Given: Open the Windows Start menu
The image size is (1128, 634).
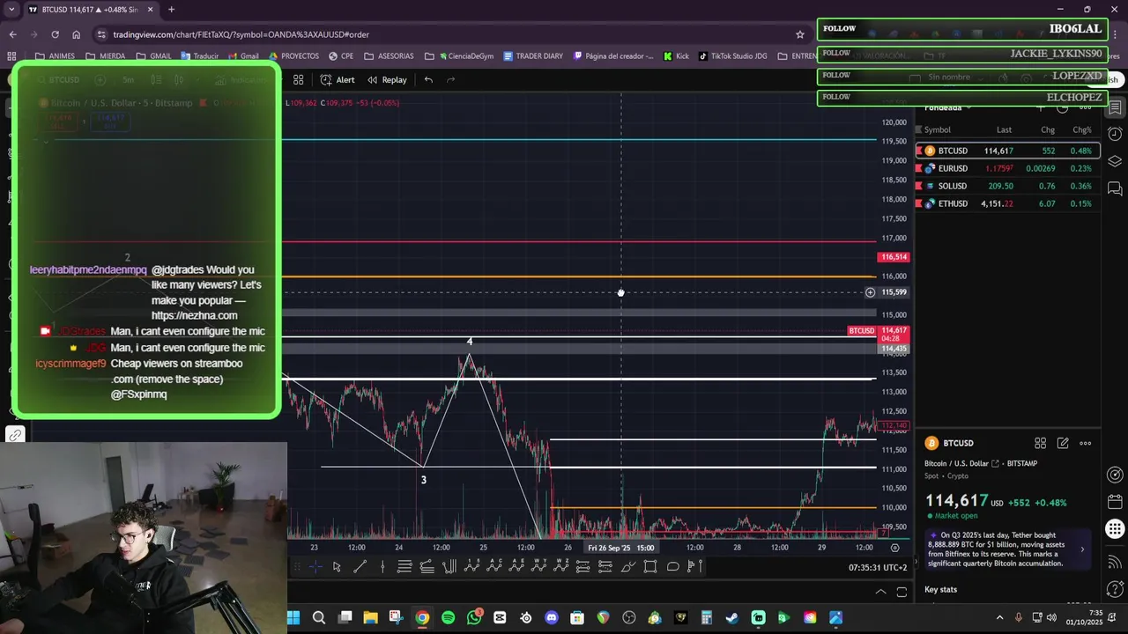Looking at the screenshot, I should pos(293,617).
